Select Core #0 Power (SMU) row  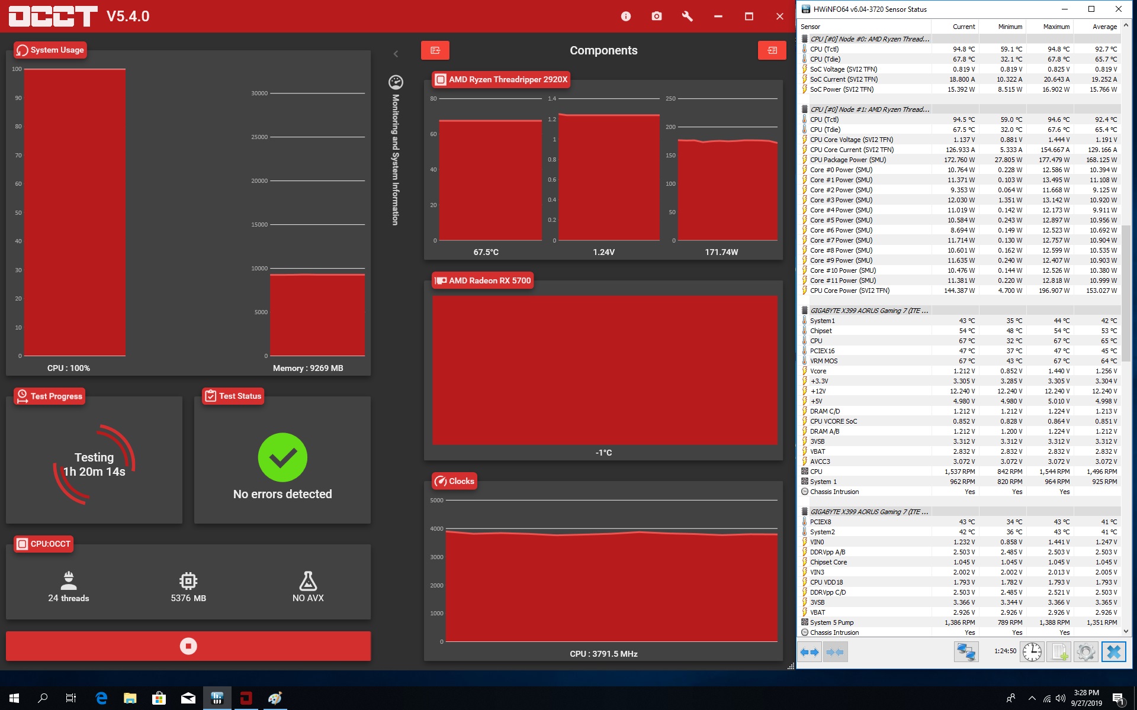coord(959,170)
